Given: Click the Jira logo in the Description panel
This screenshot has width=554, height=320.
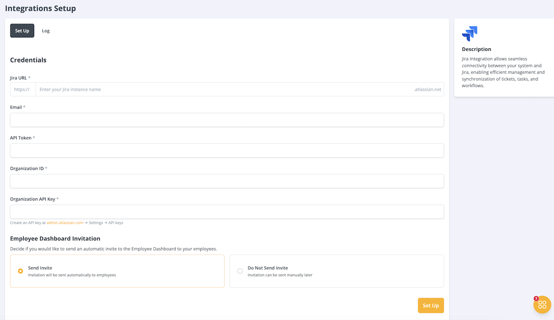Looking at the screenshot, I should tap(470, 33).
